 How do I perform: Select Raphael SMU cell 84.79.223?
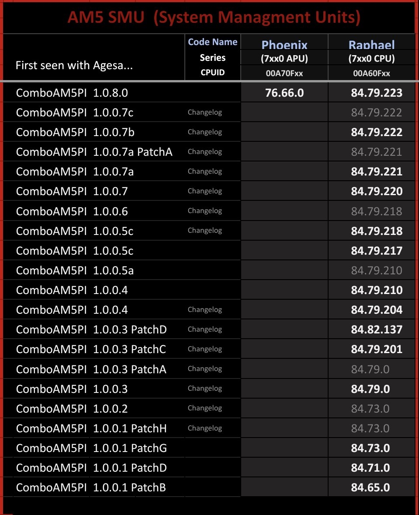coord(376,93)
